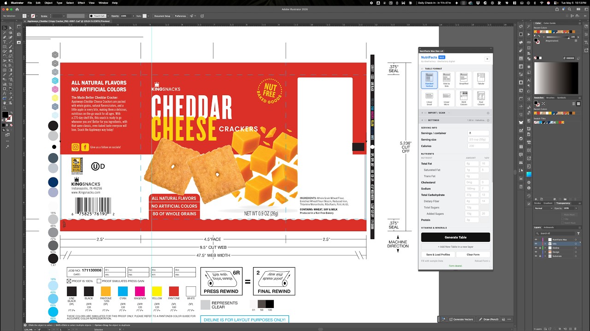Expand the Substrate layer
Viewport: 590px width, 331px height.
click(x=545, y=256)
